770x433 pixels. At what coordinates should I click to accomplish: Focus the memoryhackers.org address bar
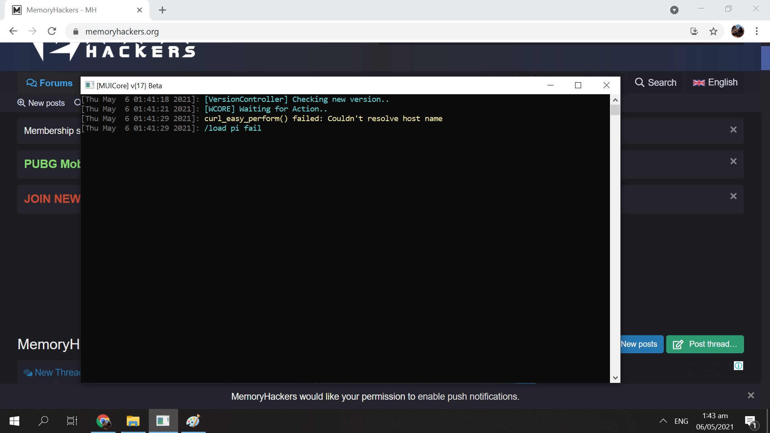click(377, 31)
